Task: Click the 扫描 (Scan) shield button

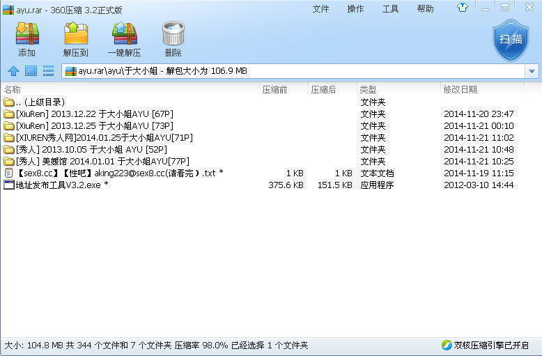Action: [x=511, y=40]
